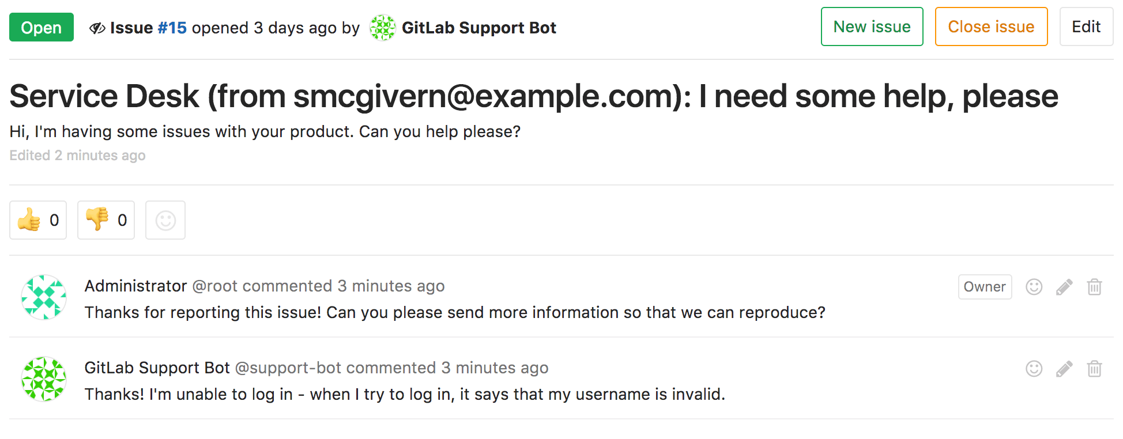The image size is (1123, 439).
Task: Open emoji picker for the issue description
Action: [x=165, y=219]
